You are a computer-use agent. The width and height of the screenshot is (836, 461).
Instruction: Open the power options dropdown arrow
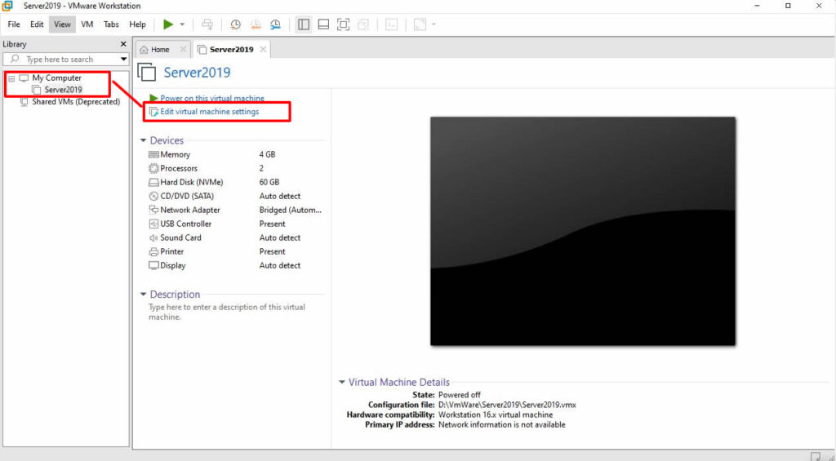click(x=182, y=24)
